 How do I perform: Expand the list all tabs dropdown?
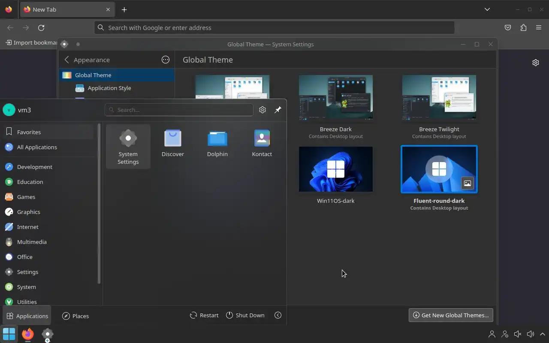(487, 9)
